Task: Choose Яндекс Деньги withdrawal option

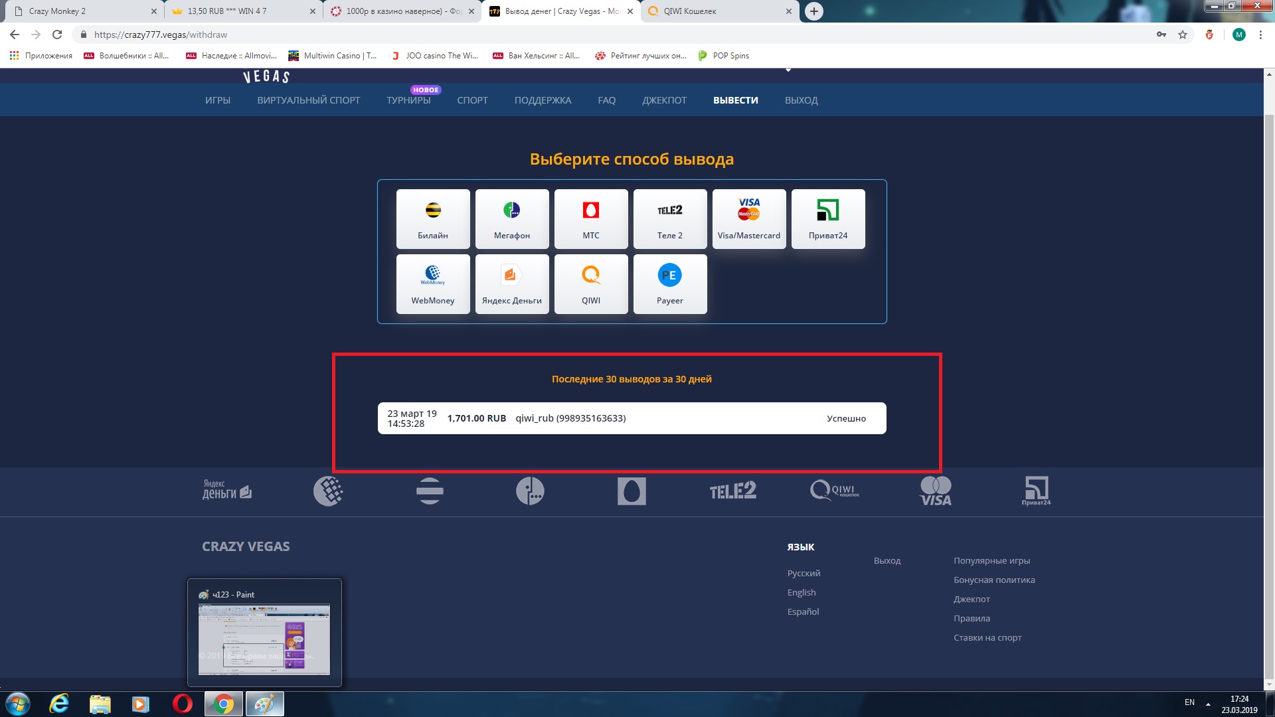Action: [512, 284]
